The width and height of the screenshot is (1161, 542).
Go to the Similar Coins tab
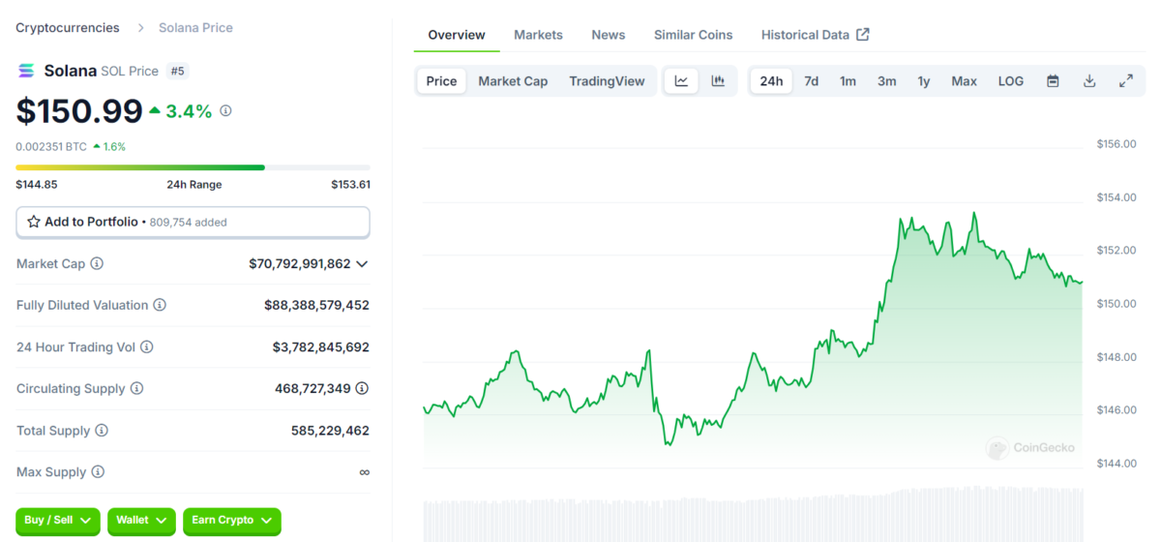pos(693,35)
